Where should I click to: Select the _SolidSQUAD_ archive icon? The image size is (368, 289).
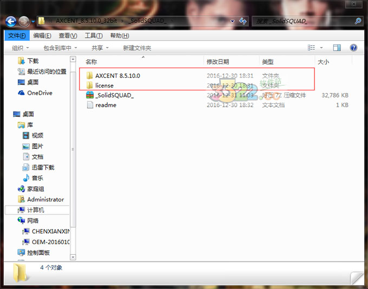(x=90, y=95)
